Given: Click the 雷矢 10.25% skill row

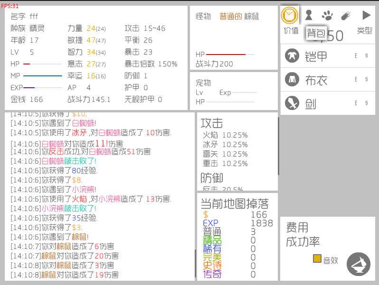Looking at the screenshot, I should click(225, 154).
